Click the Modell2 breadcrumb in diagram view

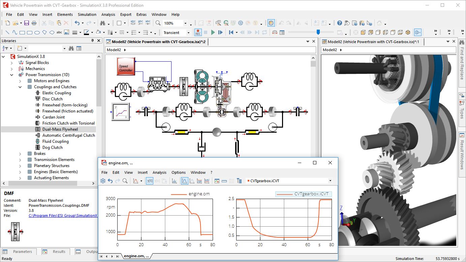(114, 50)
